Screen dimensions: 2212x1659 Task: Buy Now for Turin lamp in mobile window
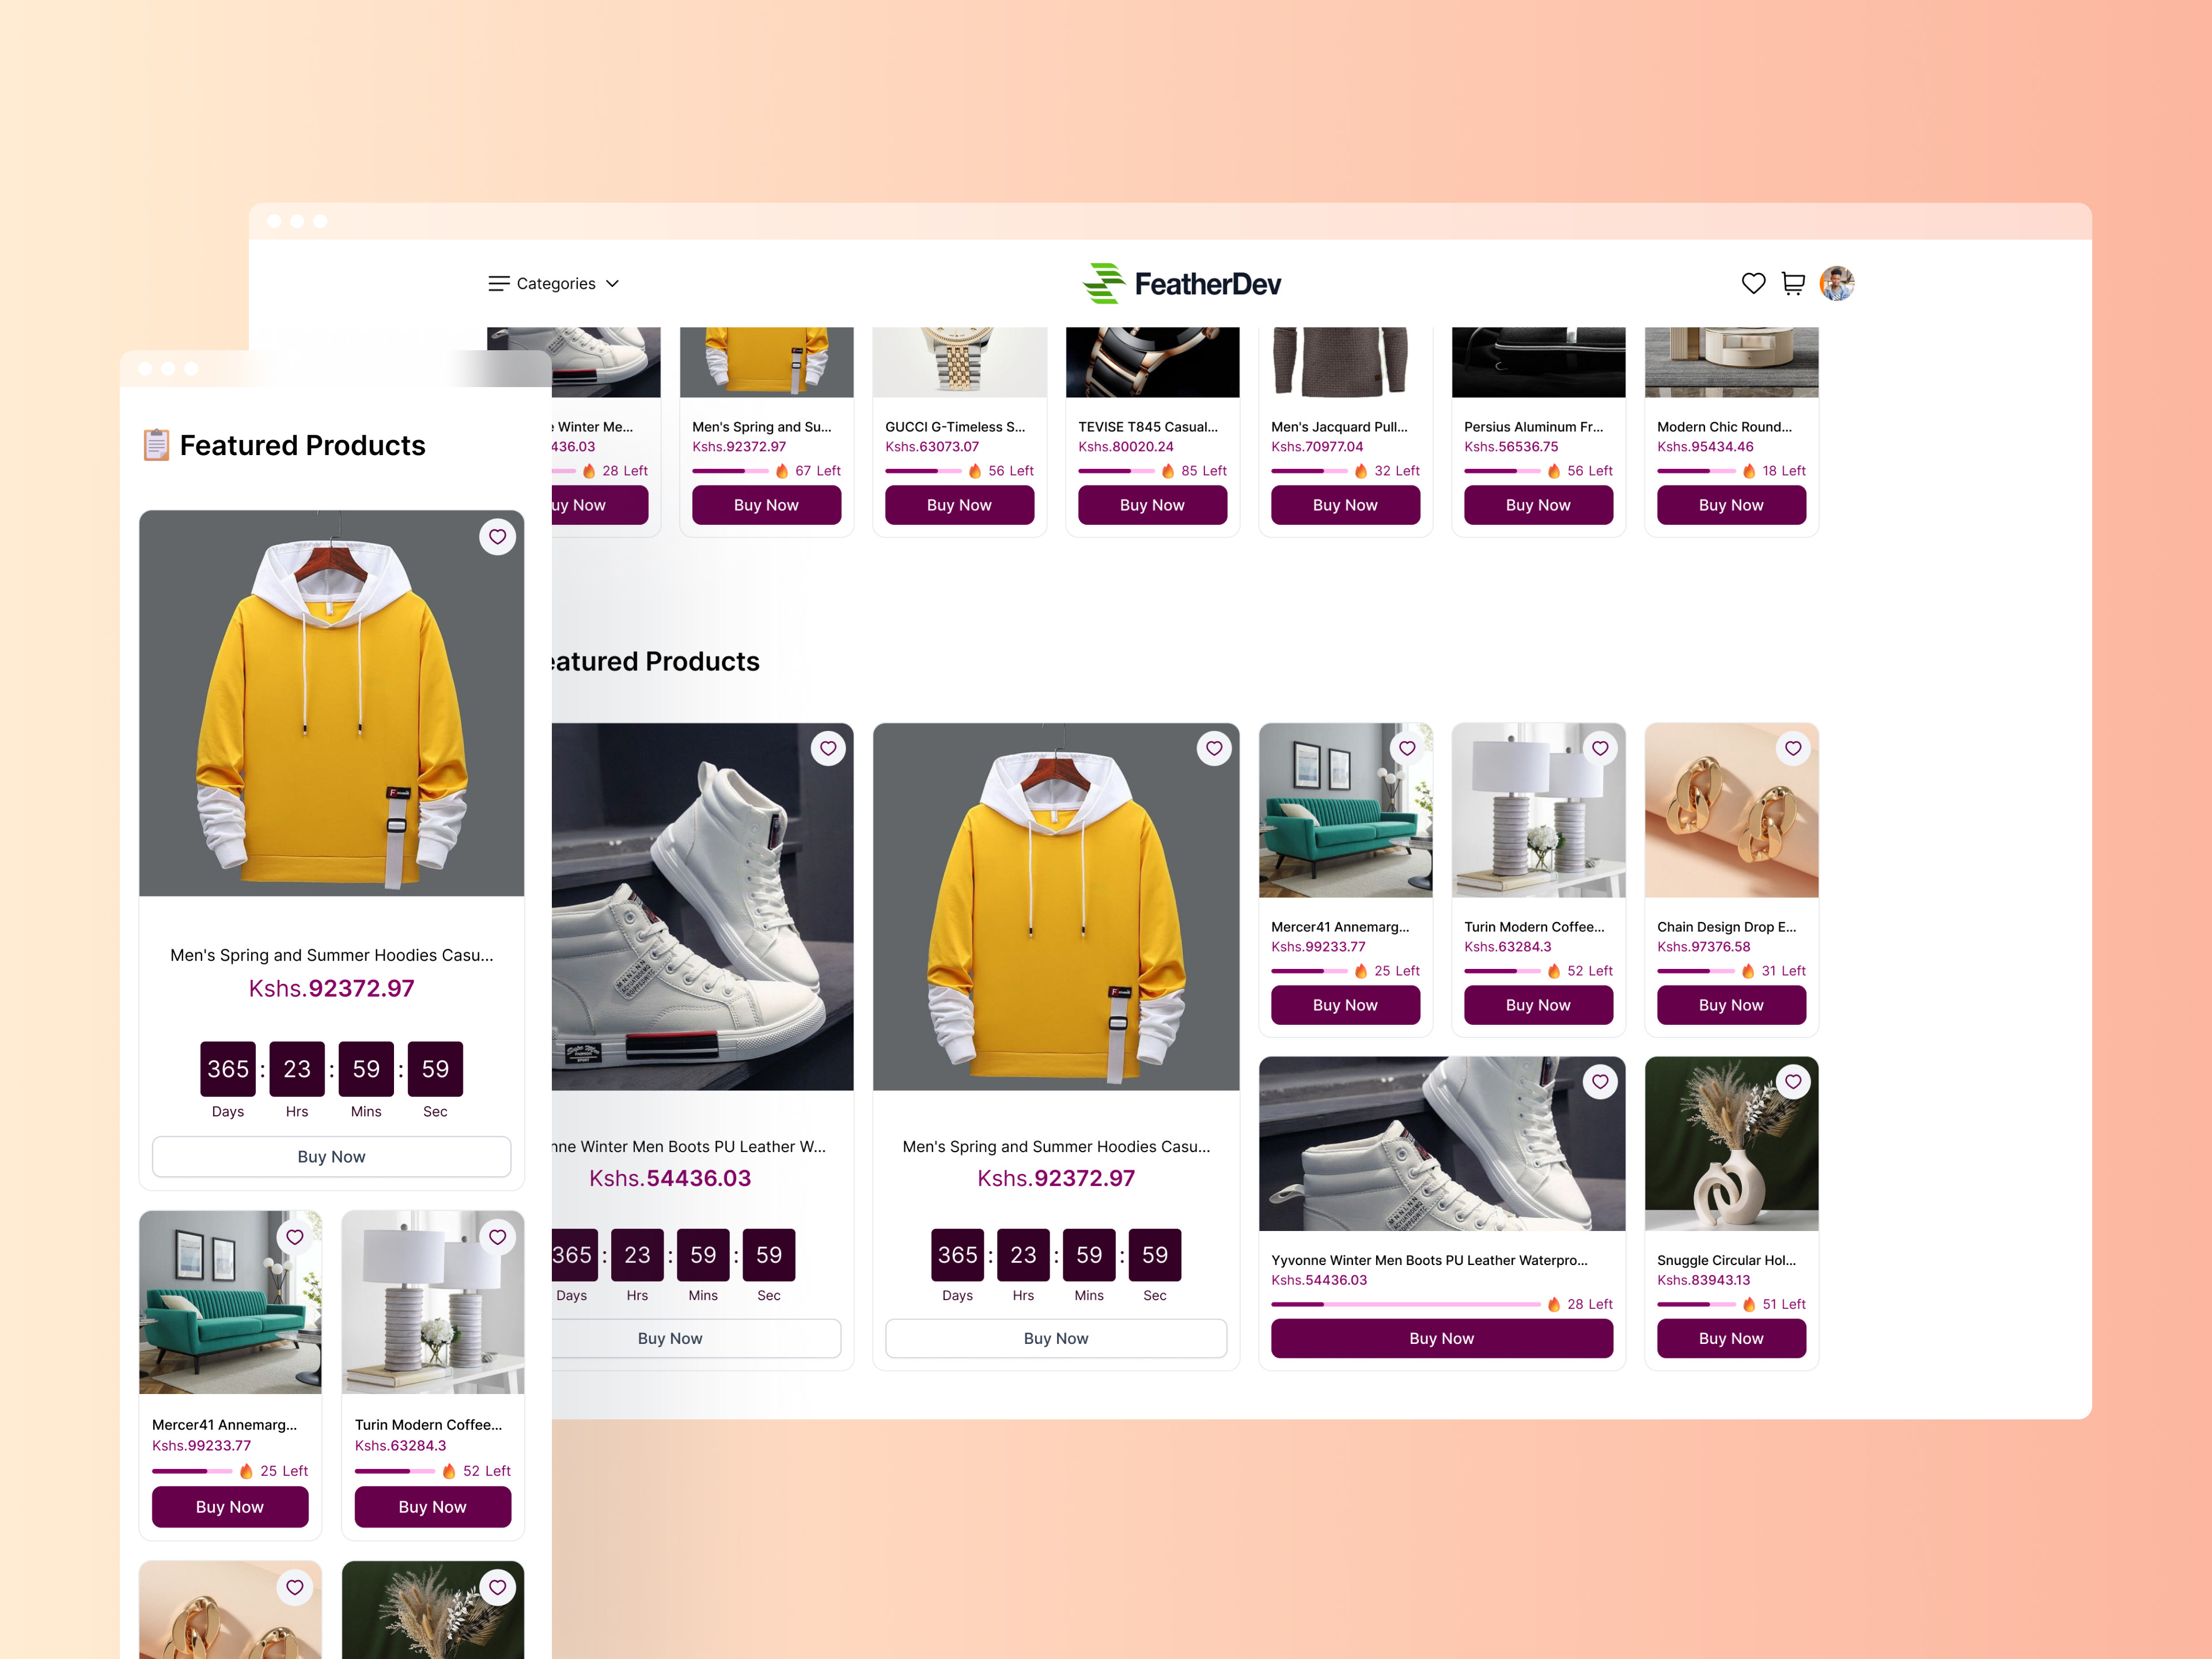[x=432, y=1507]
